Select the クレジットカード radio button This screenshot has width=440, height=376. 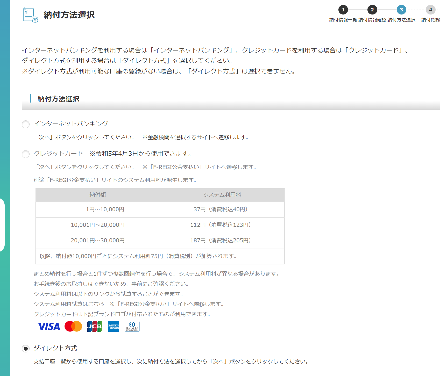pyautogui.click(x=26, y=154)
